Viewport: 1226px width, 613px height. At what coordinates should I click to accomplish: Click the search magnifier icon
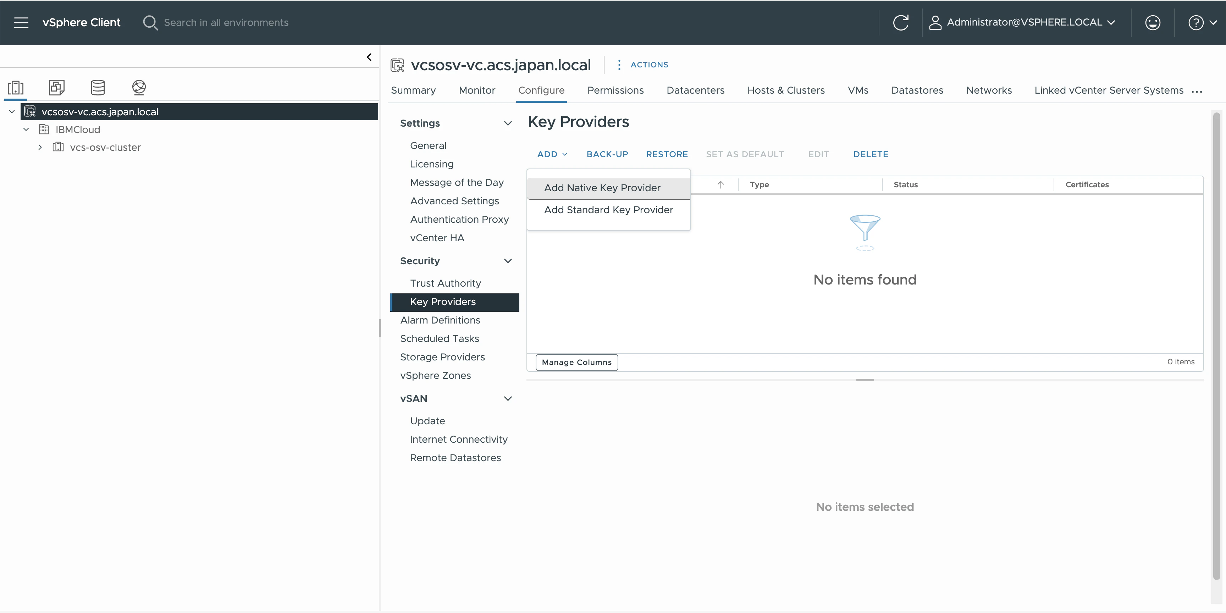pyautogui.click(x=150, y=22)
